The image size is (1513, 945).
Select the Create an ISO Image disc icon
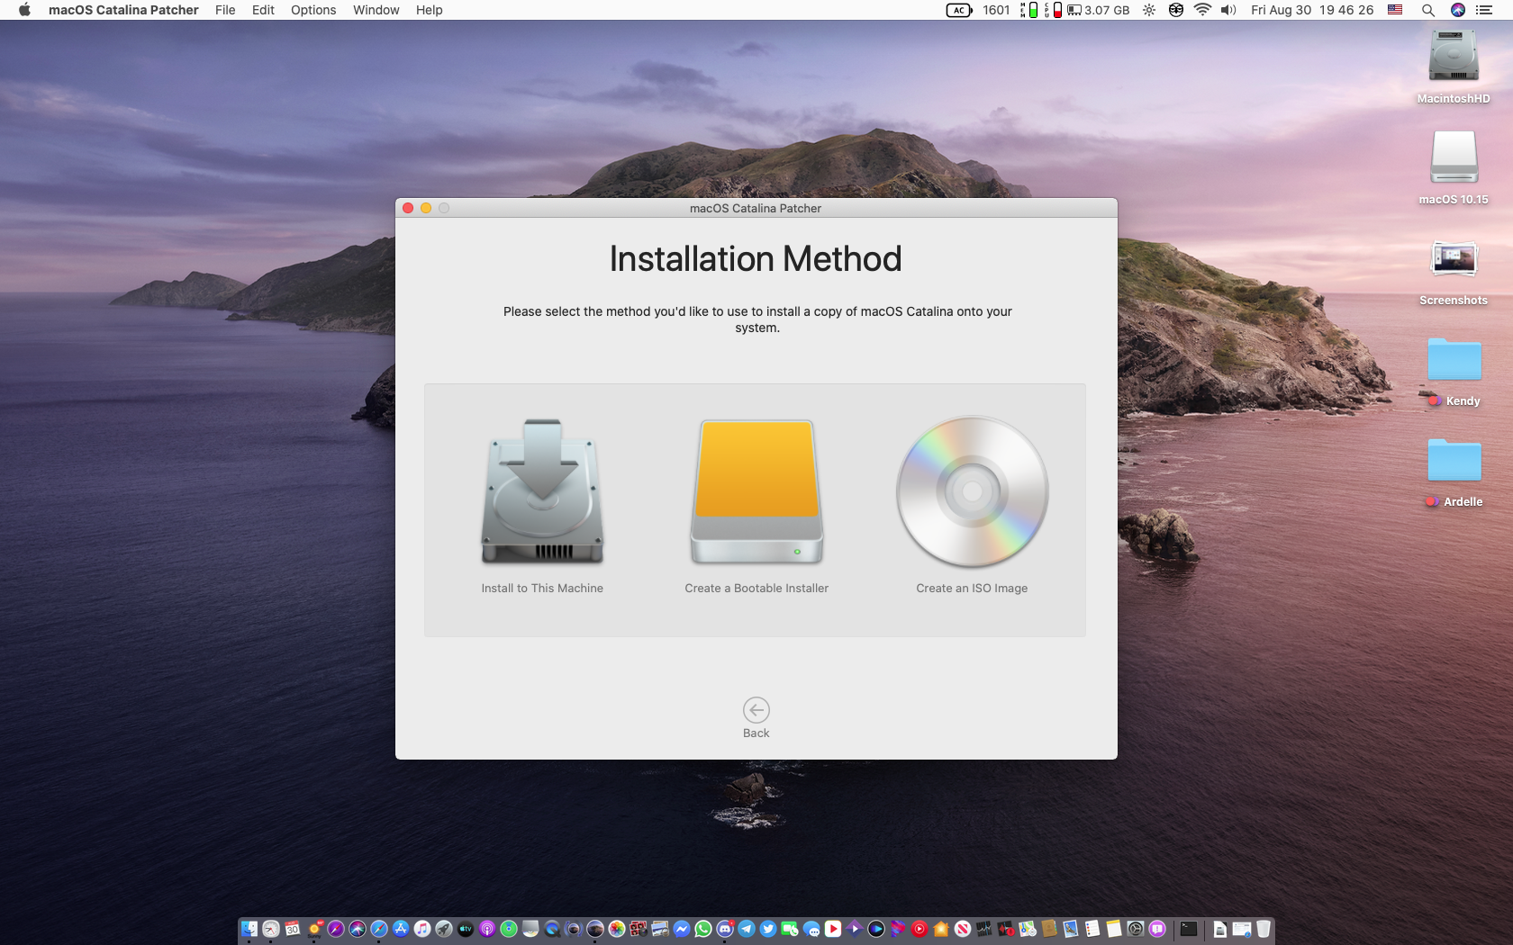click(972, 491)
